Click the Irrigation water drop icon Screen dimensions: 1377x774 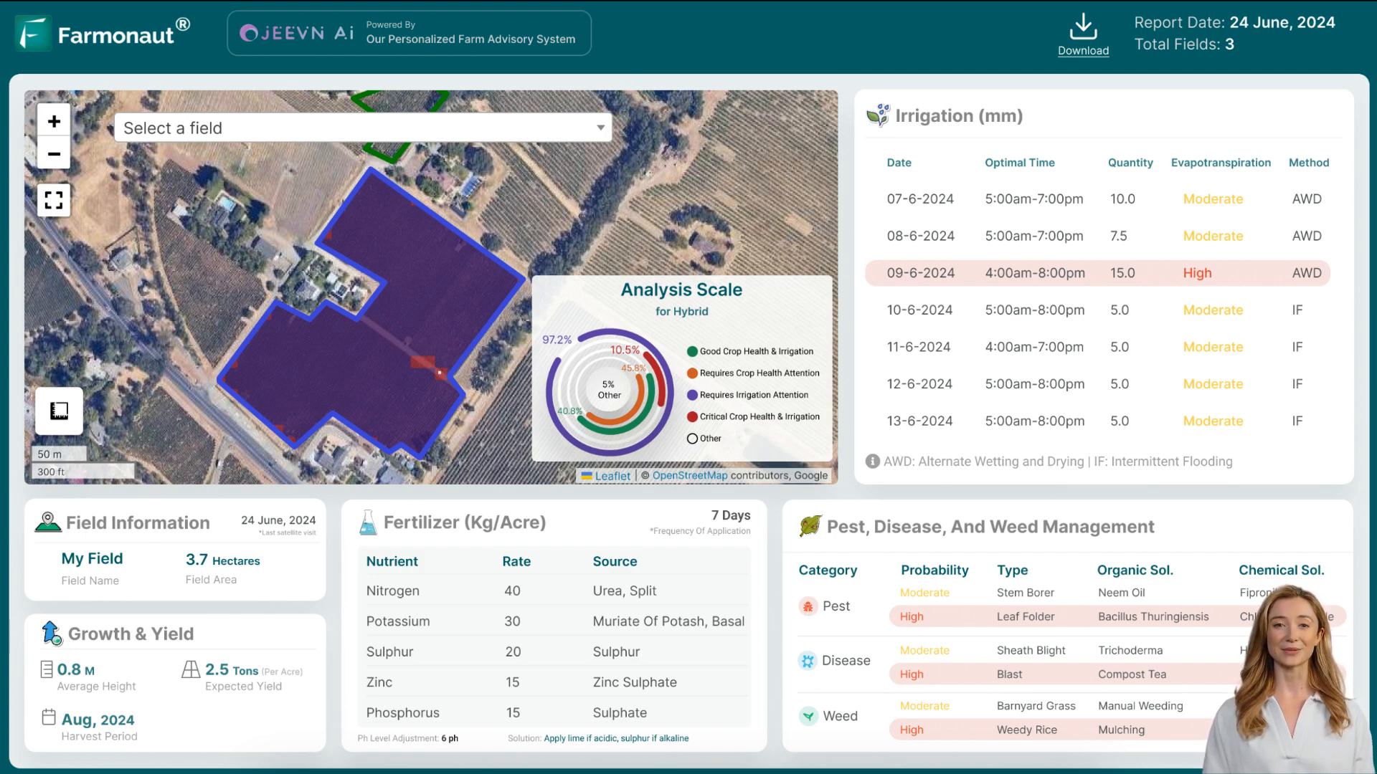[x=879, y=115]
